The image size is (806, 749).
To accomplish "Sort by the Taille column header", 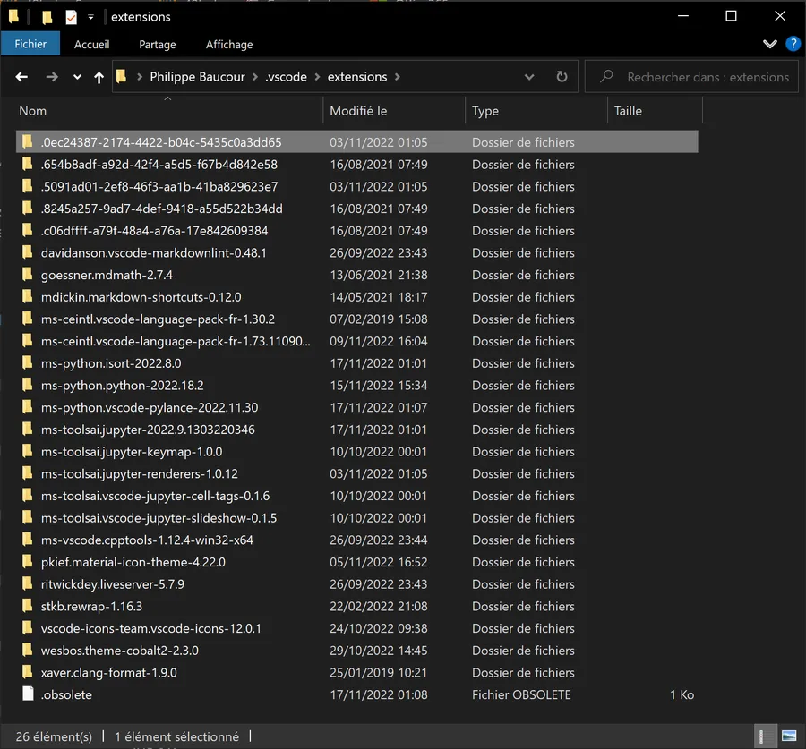I will click(655, 110).
